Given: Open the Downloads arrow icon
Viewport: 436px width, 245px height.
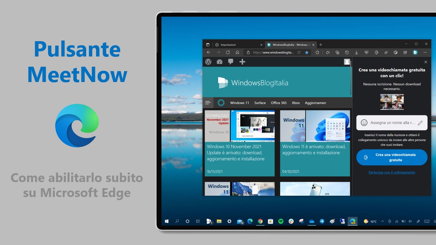Looking at the screenshot, I should 357,52.
